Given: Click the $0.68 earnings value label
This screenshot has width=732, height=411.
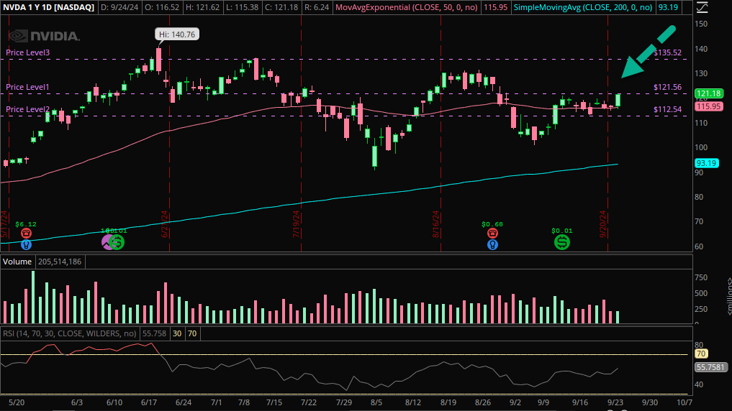Looking at the screenshot, I should pyautogui.click(x=492, y=224).
